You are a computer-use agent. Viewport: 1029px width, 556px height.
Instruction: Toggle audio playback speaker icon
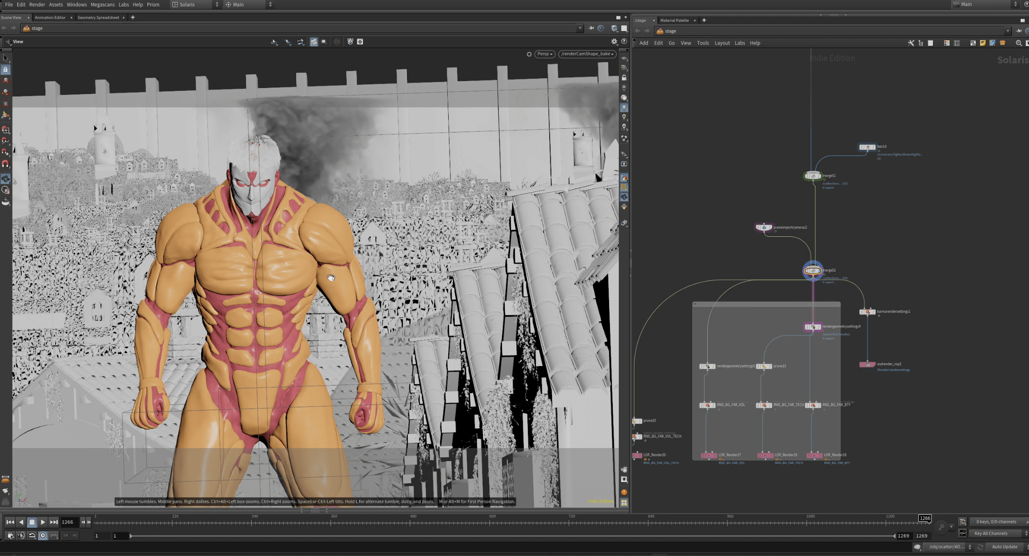coord(21,536)
